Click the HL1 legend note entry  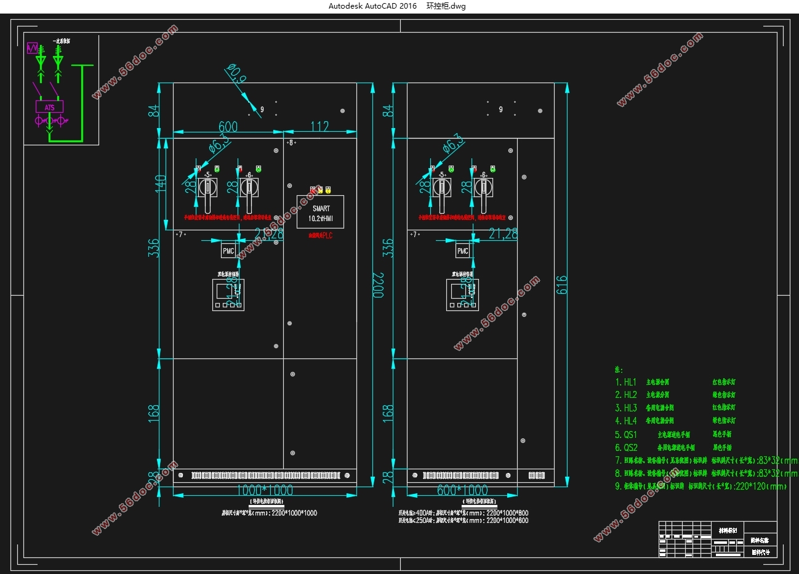pyautogui.click(x=627, y=382)
